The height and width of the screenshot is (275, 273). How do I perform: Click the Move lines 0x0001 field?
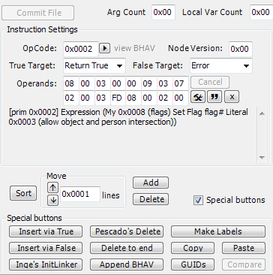point(80,194)
